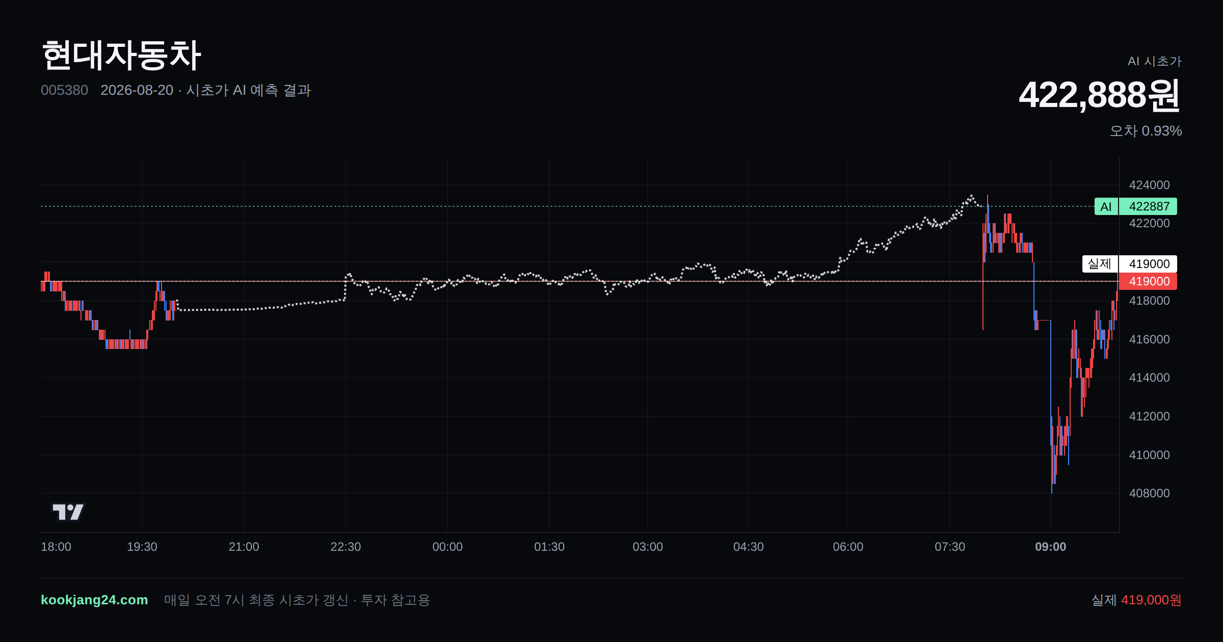Click the 424000 price axis label
Image resolution: width=1223 pixels, height=642 pixels.
pyautogui.click(x=1150, y=185)
